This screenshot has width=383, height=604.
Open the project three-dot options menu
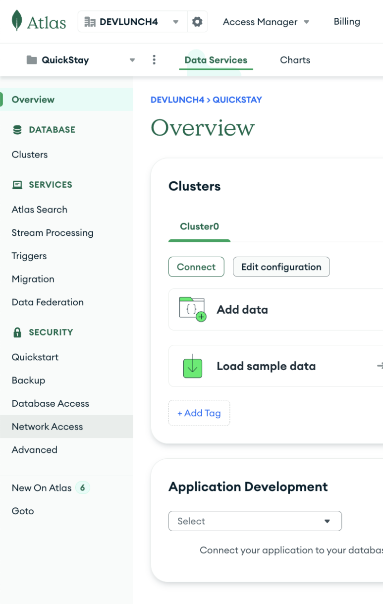[x=154, y=60]
